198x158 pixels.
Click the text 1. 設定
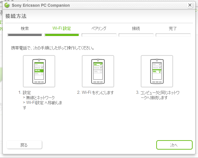coord(25,93)
